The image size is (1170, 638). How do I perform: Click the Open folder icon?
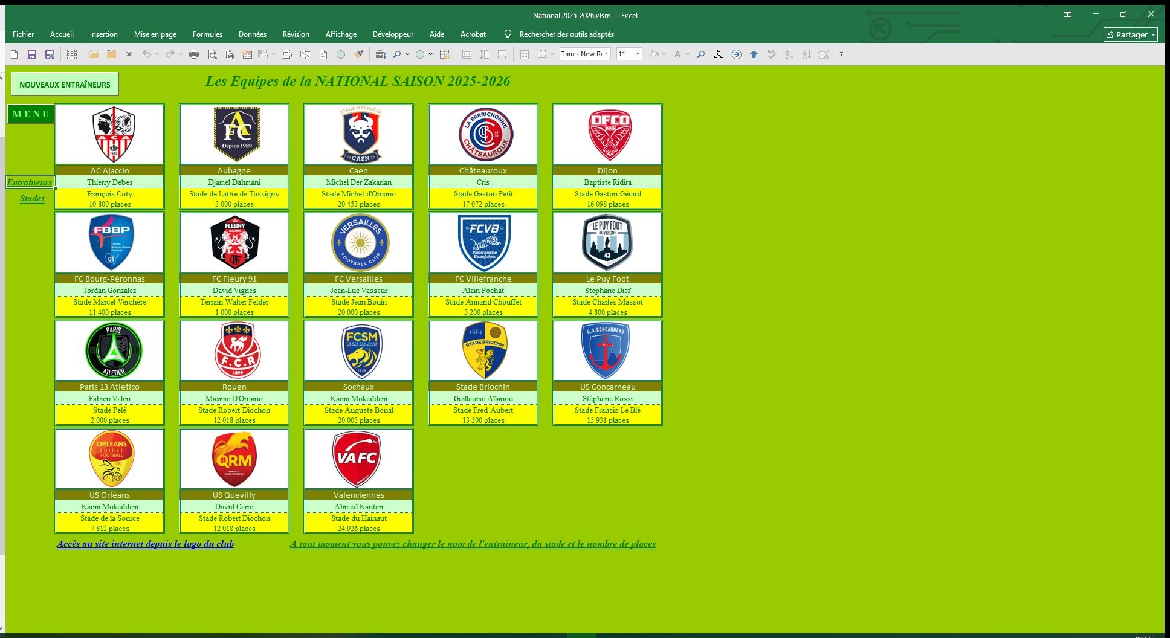pyautogui.click(x=94, y=54)
